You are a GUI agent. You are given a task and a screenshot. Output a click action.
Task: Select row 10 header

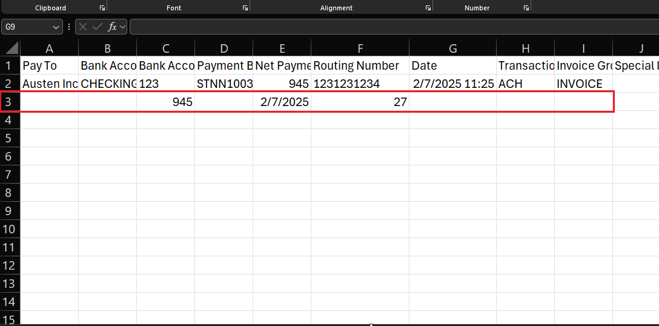click(10, 229)
